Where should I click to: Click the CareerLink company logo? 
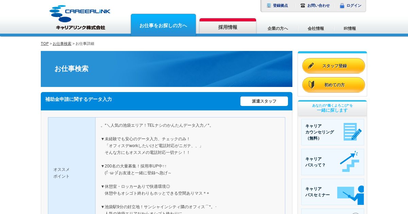click(x=80, y=17)
